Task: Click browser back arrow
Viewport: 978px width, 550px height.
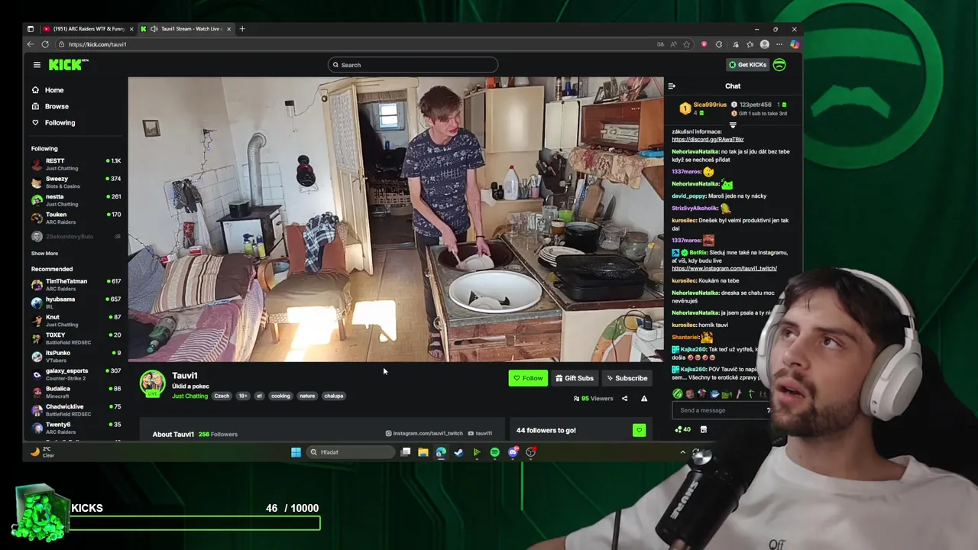Action: click(30, 44)
